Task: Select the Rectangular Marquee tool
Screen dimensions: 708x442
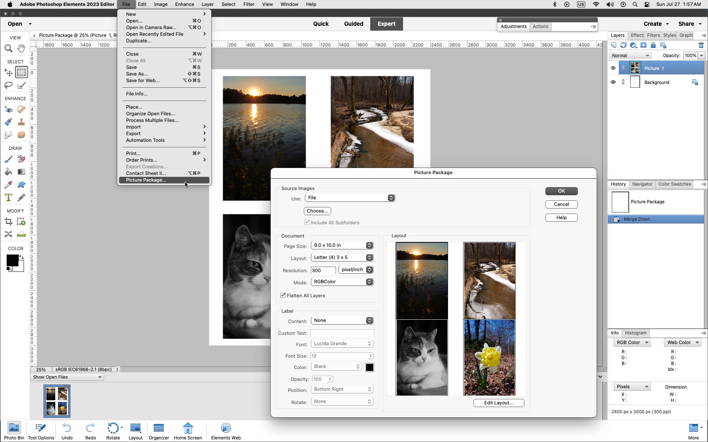Action: point(21,72)
